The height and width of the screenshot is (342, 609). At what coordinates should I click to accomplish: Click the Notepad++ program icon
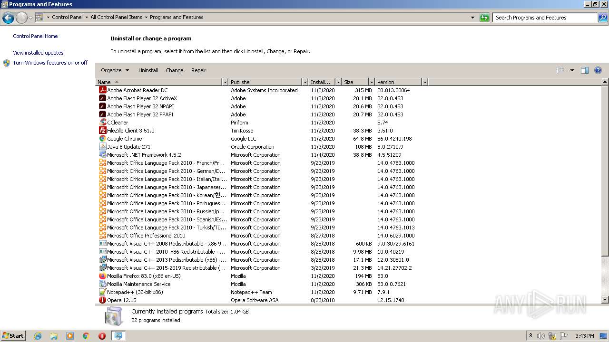point(102,292)
